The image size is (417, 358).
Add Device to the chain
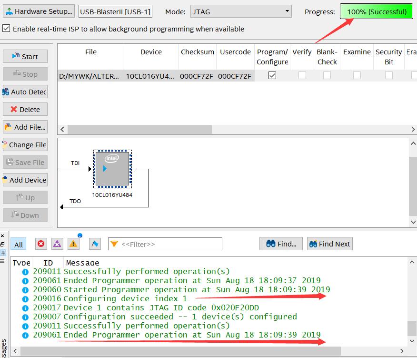point(25,180)
